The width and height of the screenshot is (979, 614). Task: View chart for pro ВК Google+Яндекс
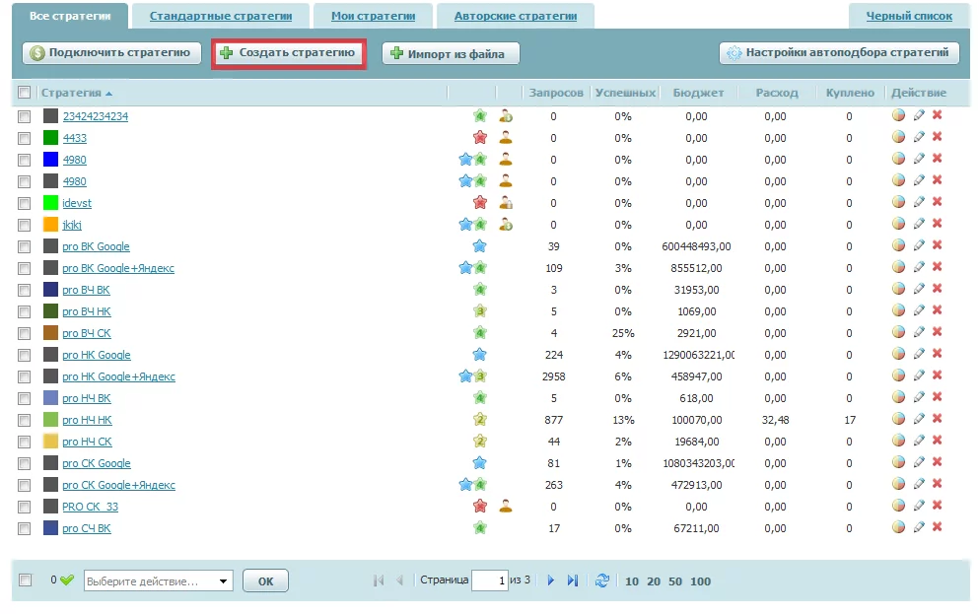click(x=898, y=267)
